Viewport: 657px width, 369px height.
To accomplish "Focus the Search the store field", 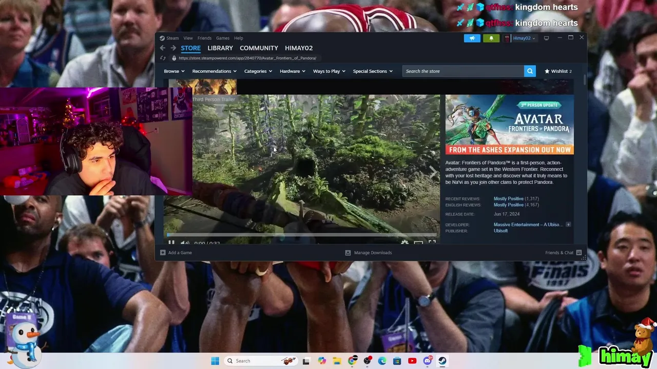I will tap(463, 71).
